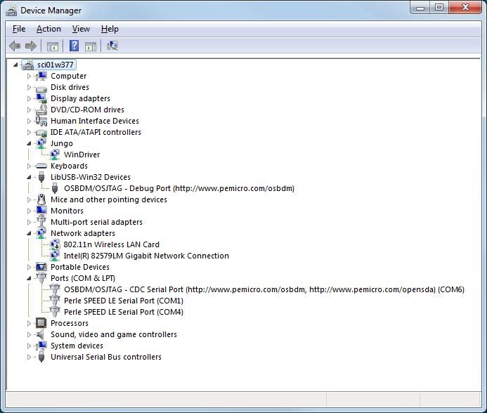The image size is (487, 413).
Task: Click the Forward arrow toolbar icon
Action: pos(31,46)
